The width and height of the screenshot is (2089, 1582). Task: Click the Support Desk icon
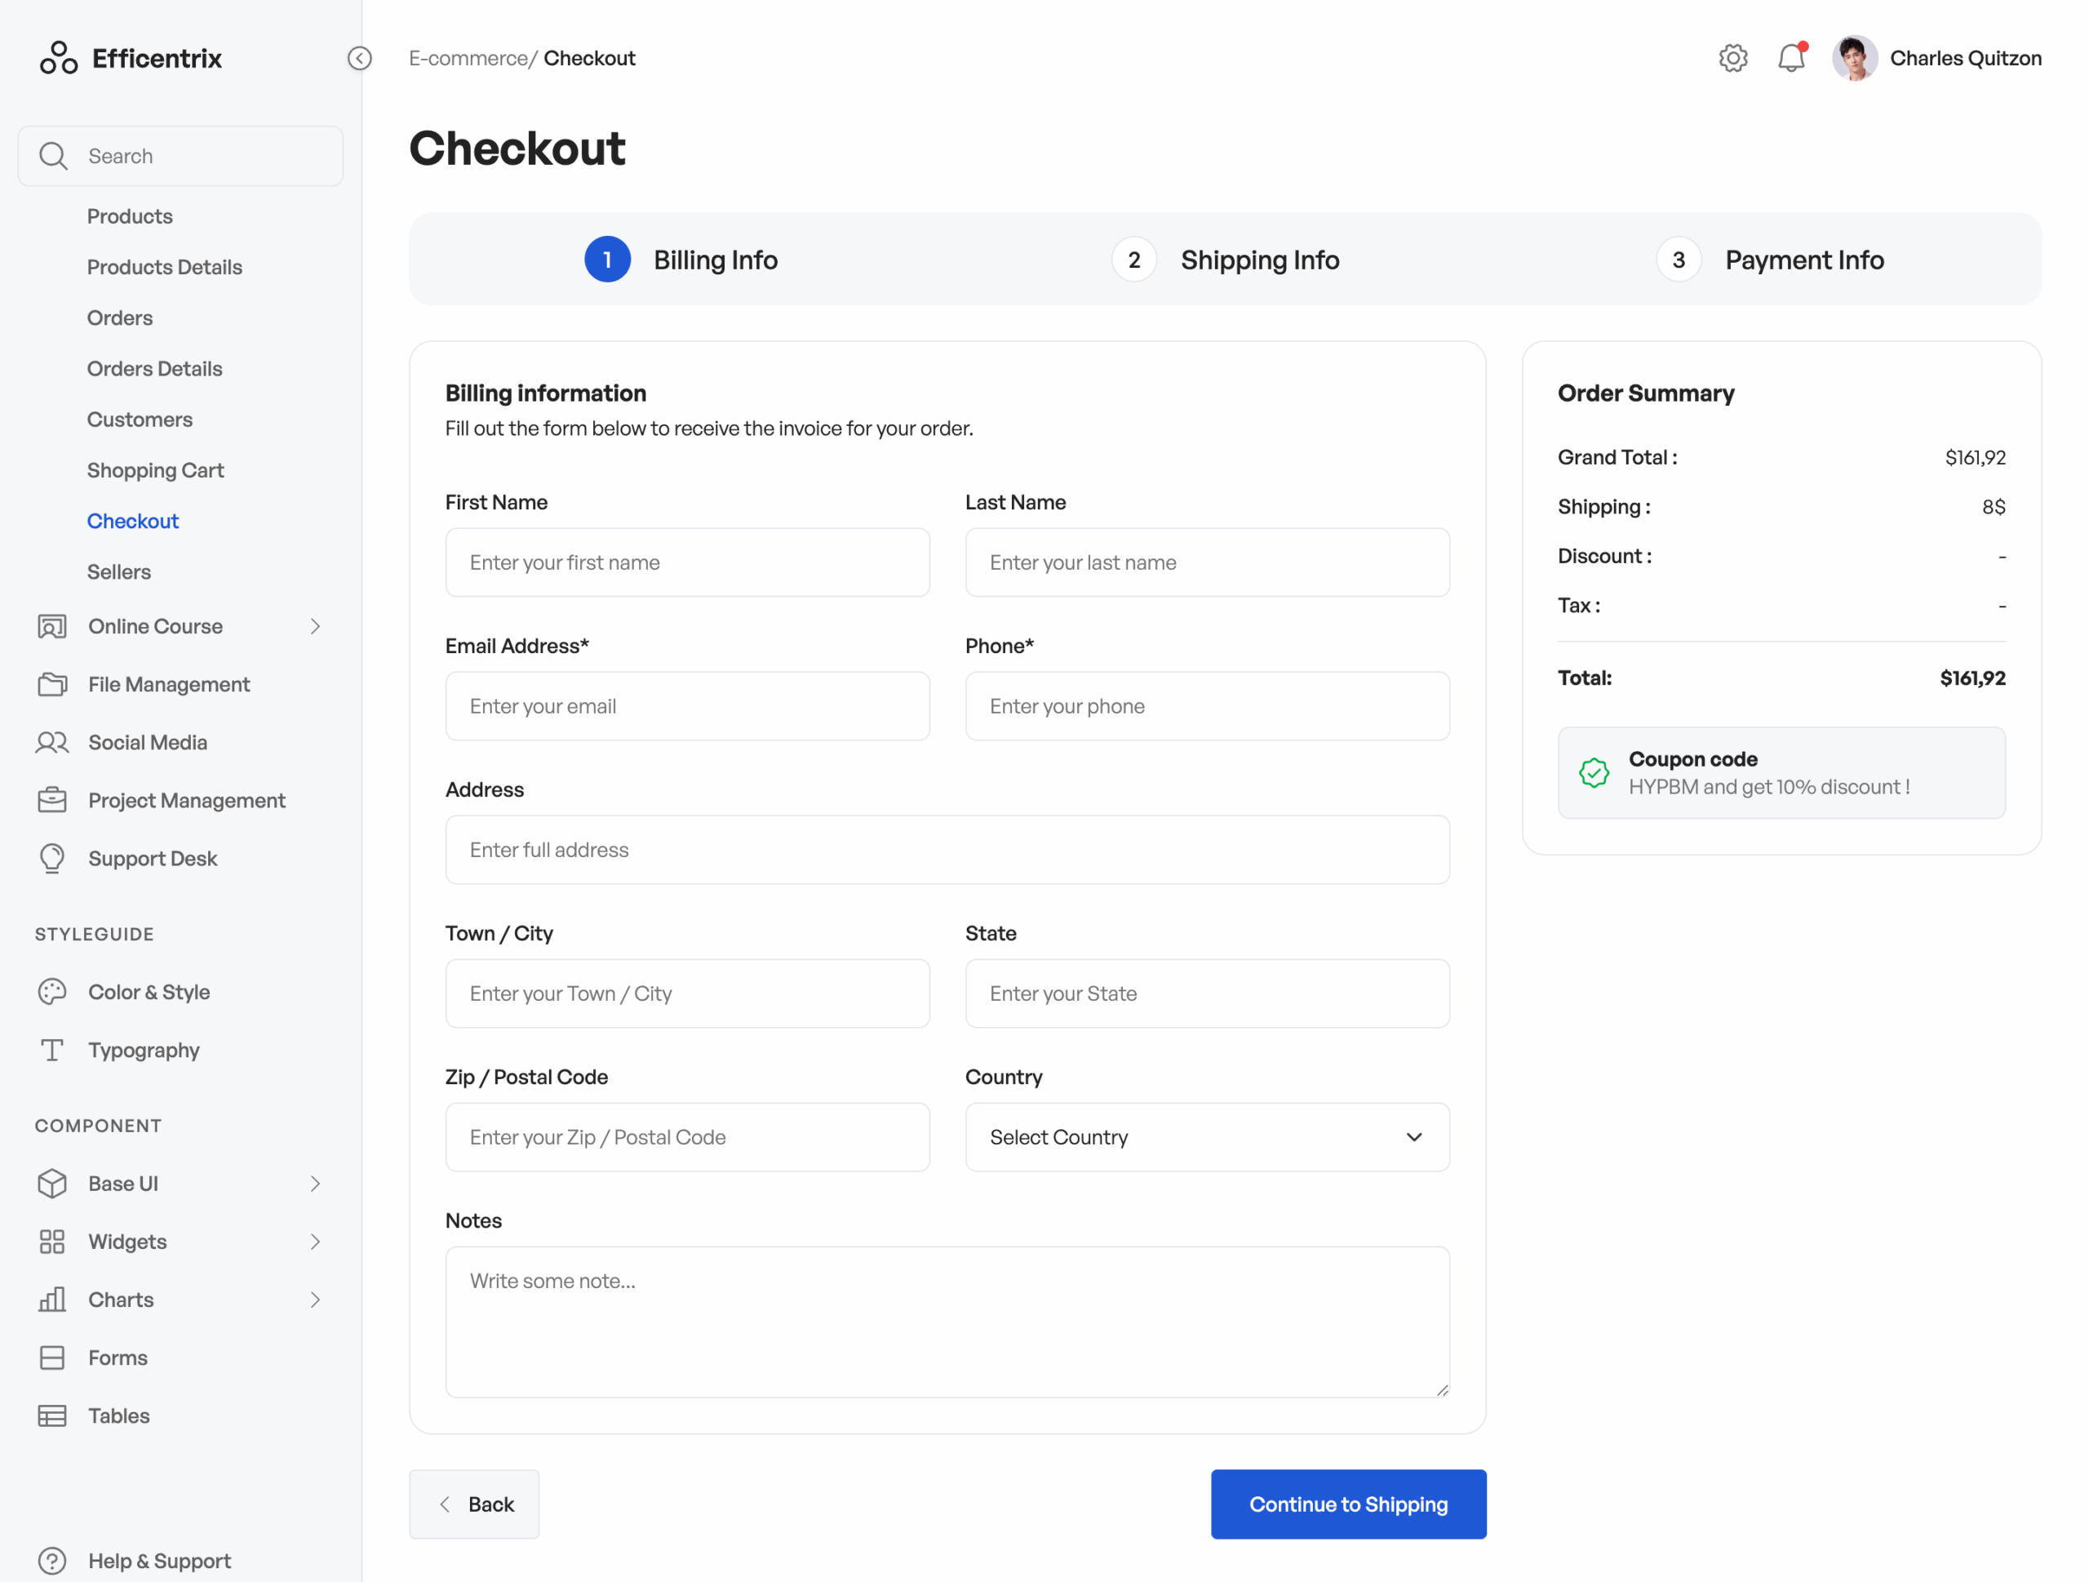[52, 859]
